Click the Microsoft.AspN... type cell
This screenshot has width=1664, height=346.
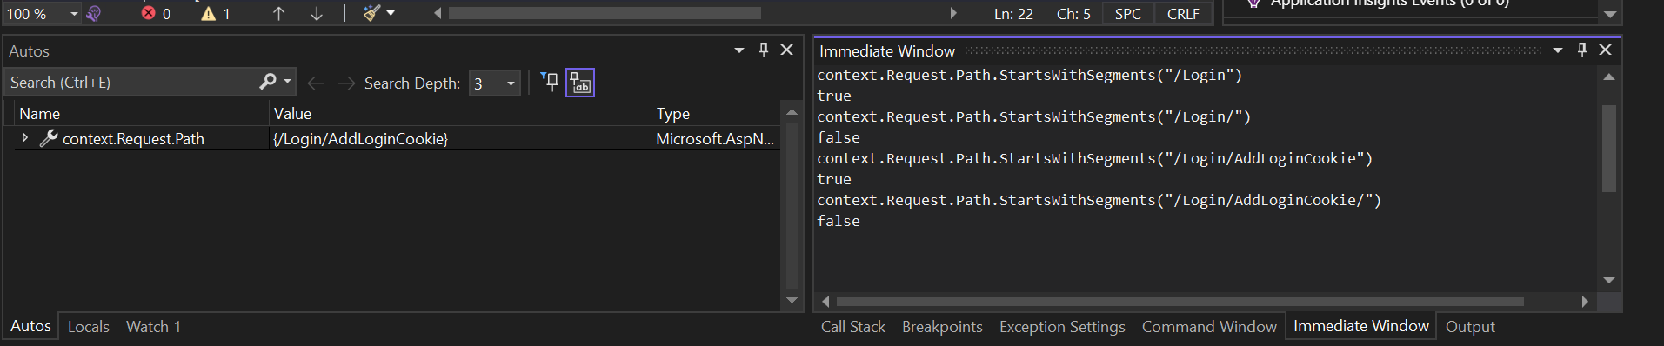pos(715,139)
